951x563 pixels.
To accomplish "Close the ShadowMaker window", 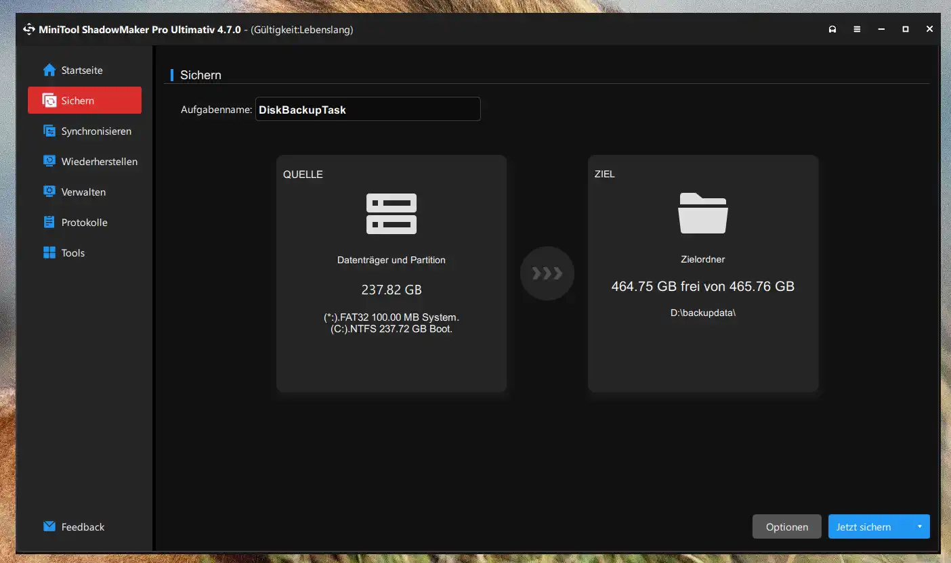I will pos(930,30).
